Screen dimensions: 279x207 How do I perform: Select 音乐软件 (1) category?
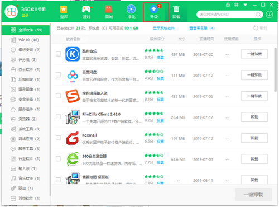tap(26, 178)
